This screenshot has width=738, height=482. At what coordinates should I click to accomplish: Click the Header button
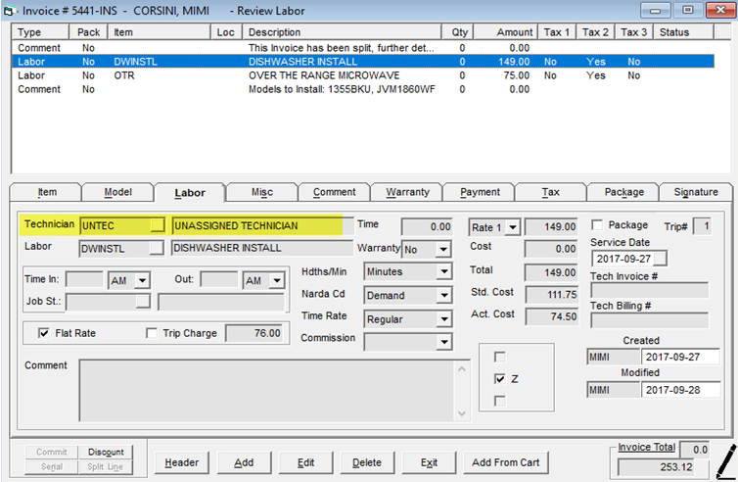(182, 462)
